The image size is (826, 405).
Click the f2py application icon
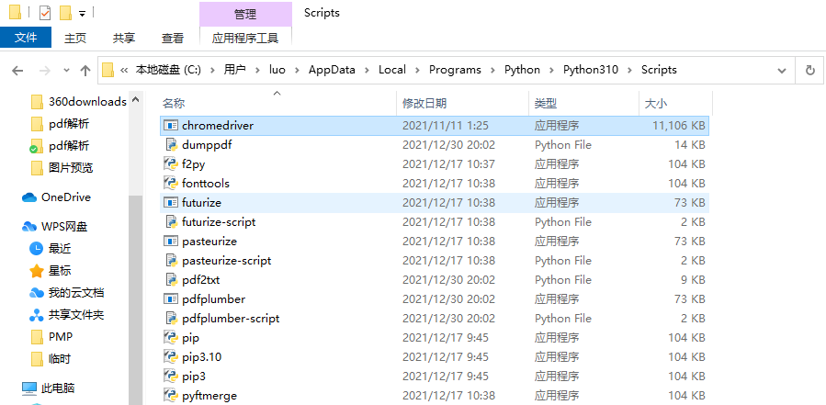pyautogui.click(x=170, y=163)
